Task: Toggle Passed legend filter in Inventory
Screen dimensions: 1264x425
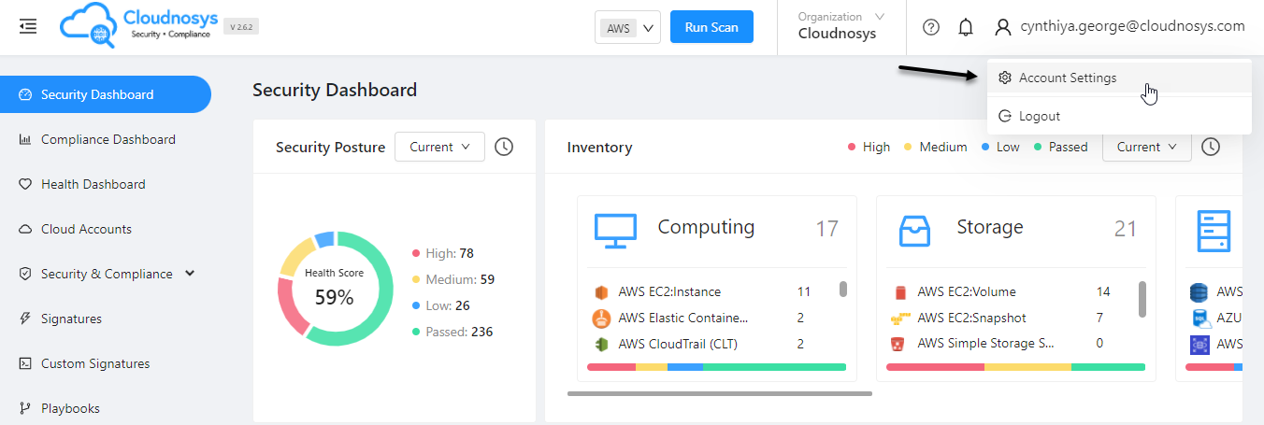Action: [1060, 147]
